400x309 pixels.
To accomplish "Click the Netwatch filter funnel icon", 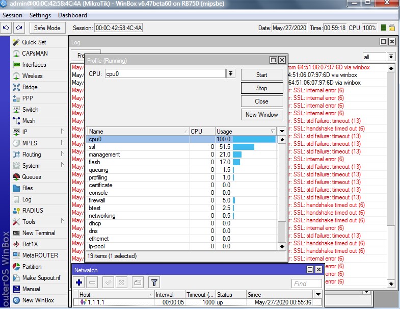I will click(154, 282).
